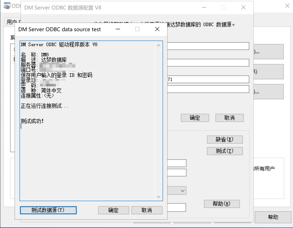Viewport: 293px width, 228px height.
Task: Click the 缺省(E) button
Action: 225,140
